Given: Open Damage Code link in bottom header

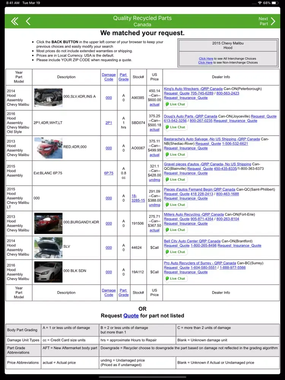Looking at the screenshot, I should click(x=109, y=293).
